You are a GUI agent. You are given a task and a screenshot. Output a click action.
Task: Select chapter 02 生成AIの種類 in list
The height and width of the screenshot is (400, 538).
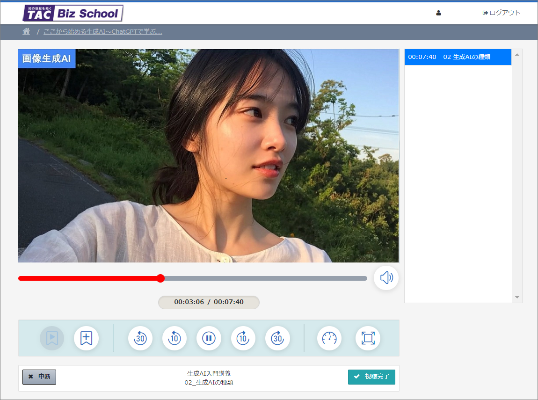tap(458, 57)
